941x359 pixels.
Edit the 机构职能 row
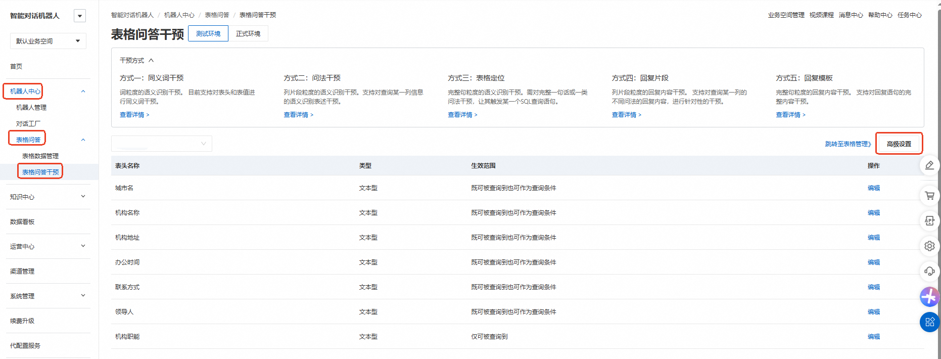874,336
